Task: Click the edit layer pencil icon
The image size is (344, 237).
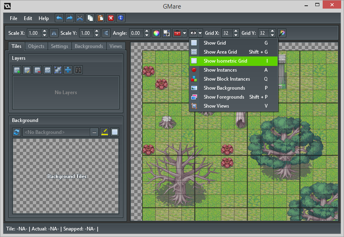Action: tap(27, 70)
